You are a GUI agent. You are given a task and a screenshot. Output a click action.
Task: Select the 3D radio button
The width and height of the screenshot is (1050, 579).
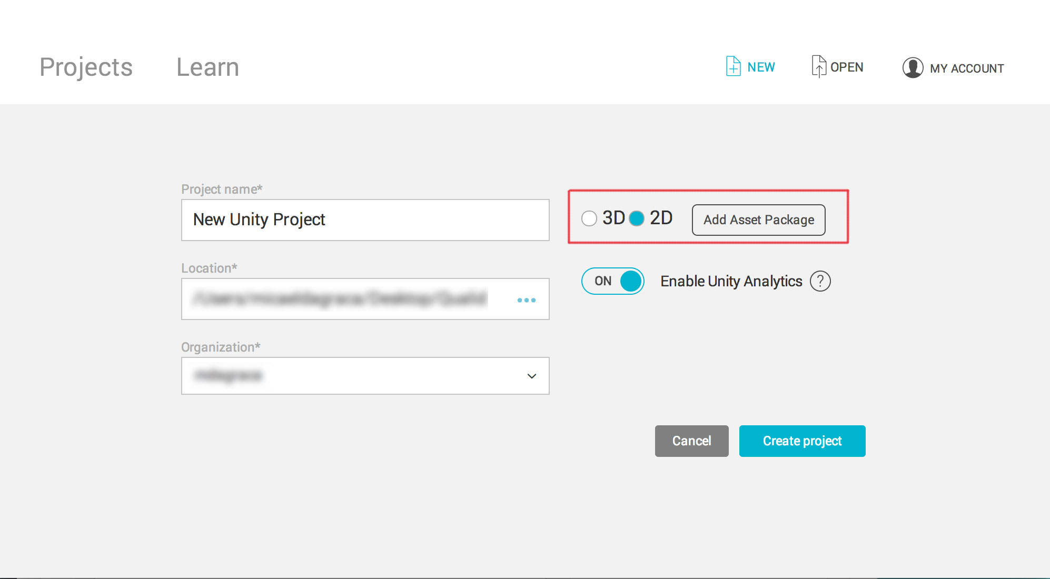[x=589, y=218]
